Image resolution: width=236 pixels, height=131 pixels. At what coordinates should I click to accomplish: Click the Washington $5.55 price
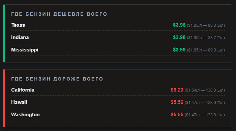click(177, 115)
